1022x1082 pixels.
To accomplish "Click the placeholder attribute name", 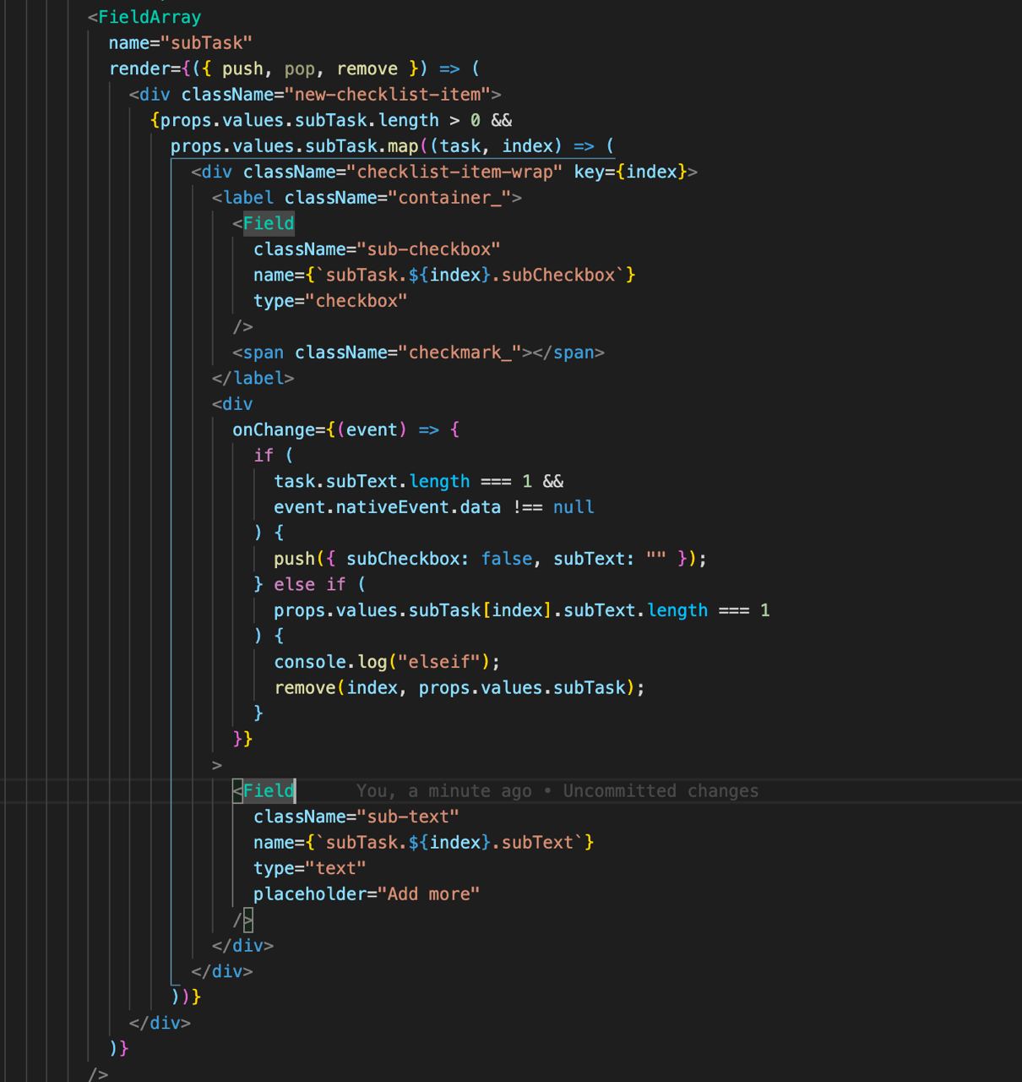I will pos(310,894).
